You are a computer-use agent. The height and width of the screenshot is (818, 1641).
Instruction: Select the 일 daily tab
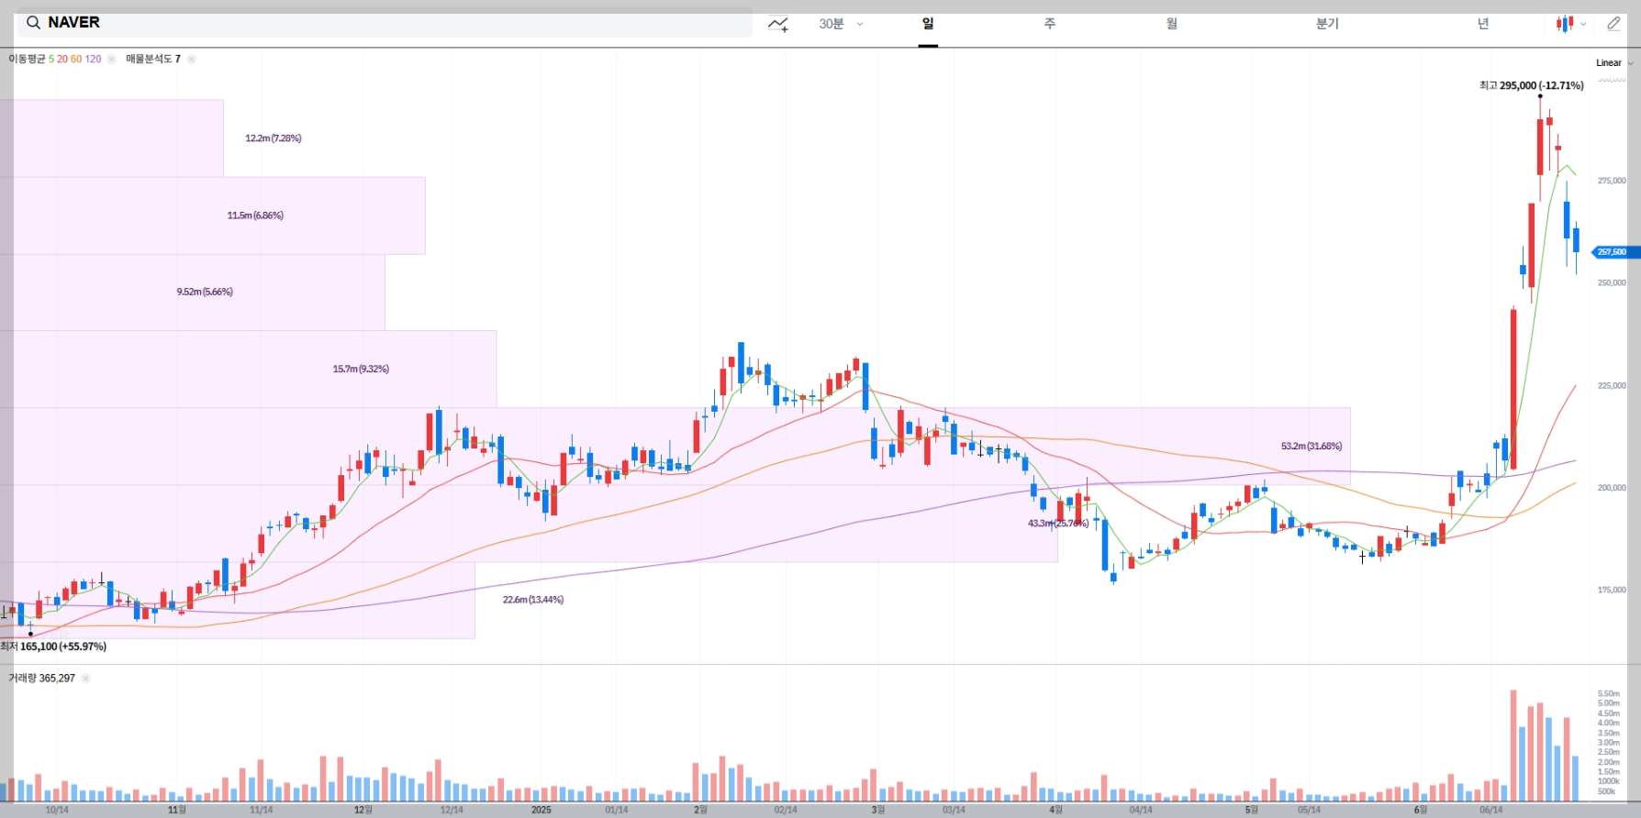pos(928,24)
